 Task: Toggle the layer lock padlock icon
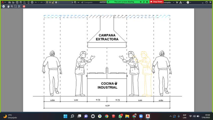pyautogui.click(x=53, y=2)
